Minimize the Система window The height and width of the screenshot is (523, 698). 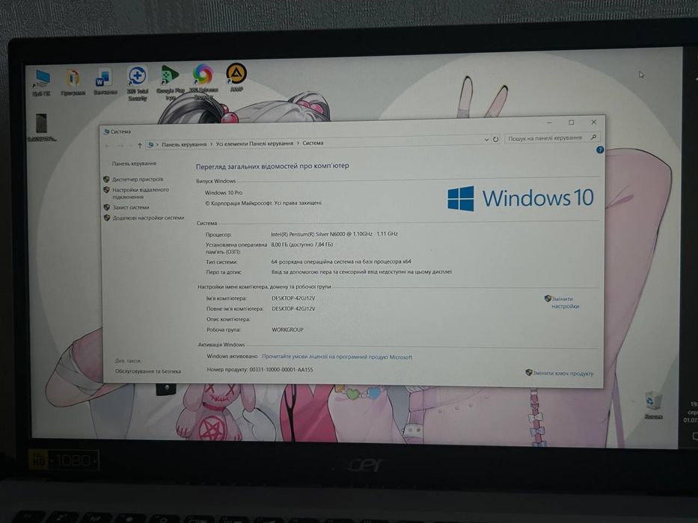(x=549, y=123)
